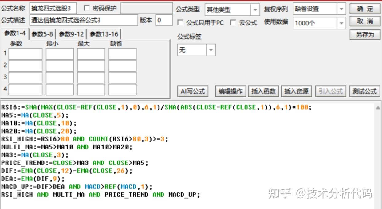
Task: Click row 2 最小 field
Action: pyautogui.click(x=60, y=66)
